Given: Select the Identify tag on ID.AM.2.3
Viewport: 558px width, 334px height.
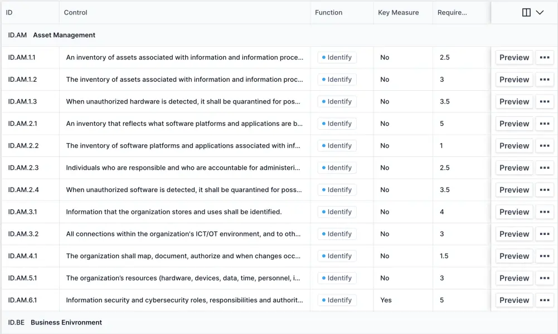Looking at the screenshot, I should pos(337,168).
